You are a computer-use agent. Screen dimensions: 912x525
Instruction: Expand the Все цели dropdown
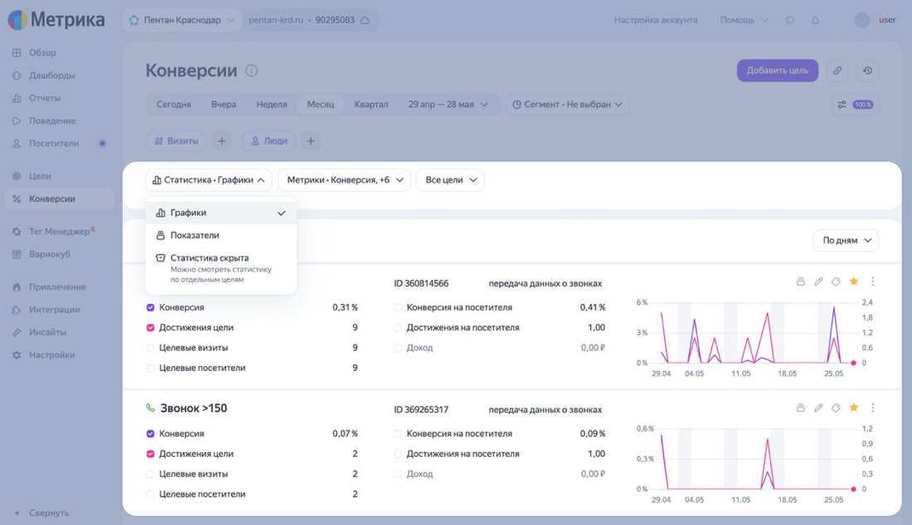(450, 180)
